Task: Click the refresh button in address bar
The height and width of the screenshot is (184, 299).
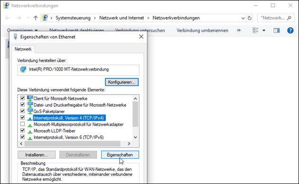Action: (x=250, y=18)
